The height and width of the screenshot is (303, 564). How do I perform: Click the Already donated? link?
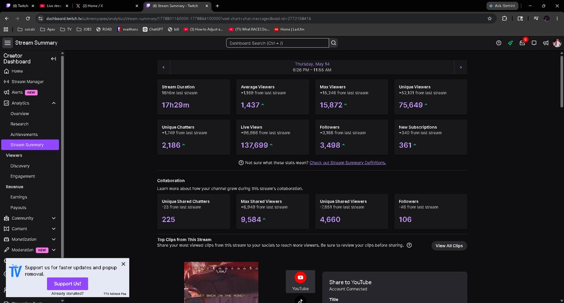(67, 294)
